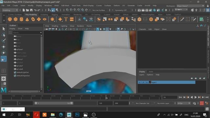Image resolution: width=210 pixels, height=118 pixels.
Task: Toggle Channel Box display button at top right
Action: 208,10
